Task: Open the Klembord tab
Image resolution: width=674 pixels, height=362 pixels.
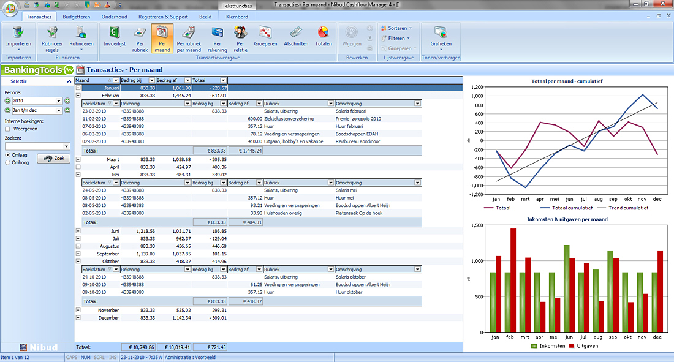Action: (x=237, y=17)
